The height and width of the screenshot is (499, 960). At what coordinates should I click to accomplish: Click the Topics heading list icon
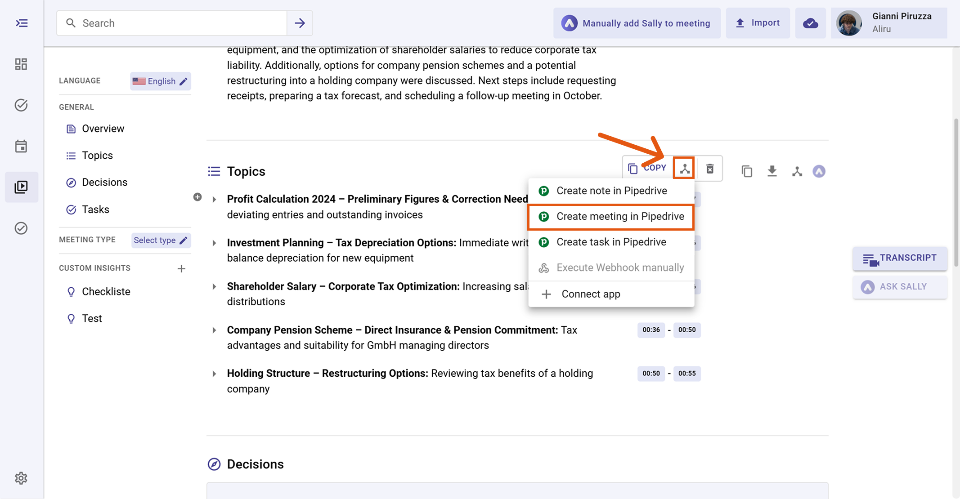click(214, 171)
